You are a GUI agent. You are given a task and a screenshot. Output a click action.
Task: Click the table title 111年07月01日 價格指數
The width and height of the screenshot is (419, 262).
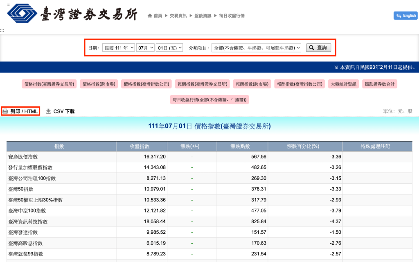pyautogui.click(x=209, y=126)
